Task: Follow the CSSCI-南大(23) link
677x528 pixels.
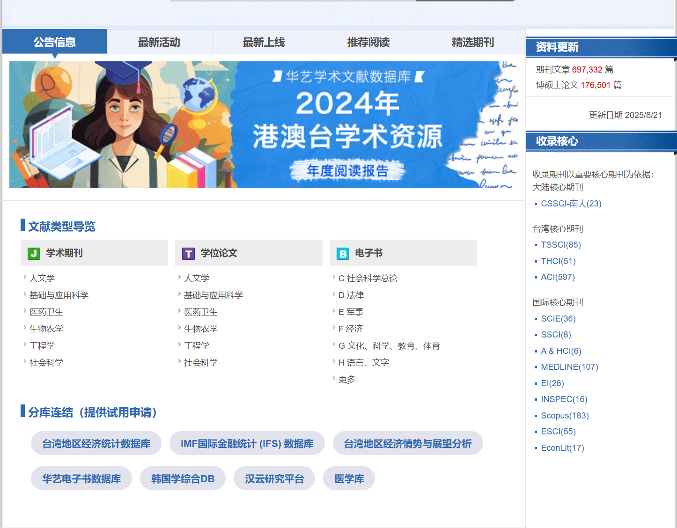Action: tap(571, 204)
